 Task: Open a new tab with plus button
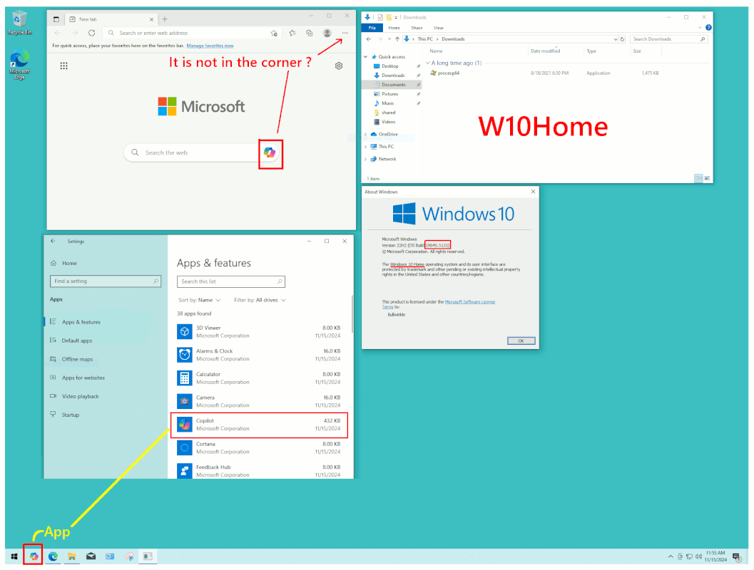(x=165, y=19)
